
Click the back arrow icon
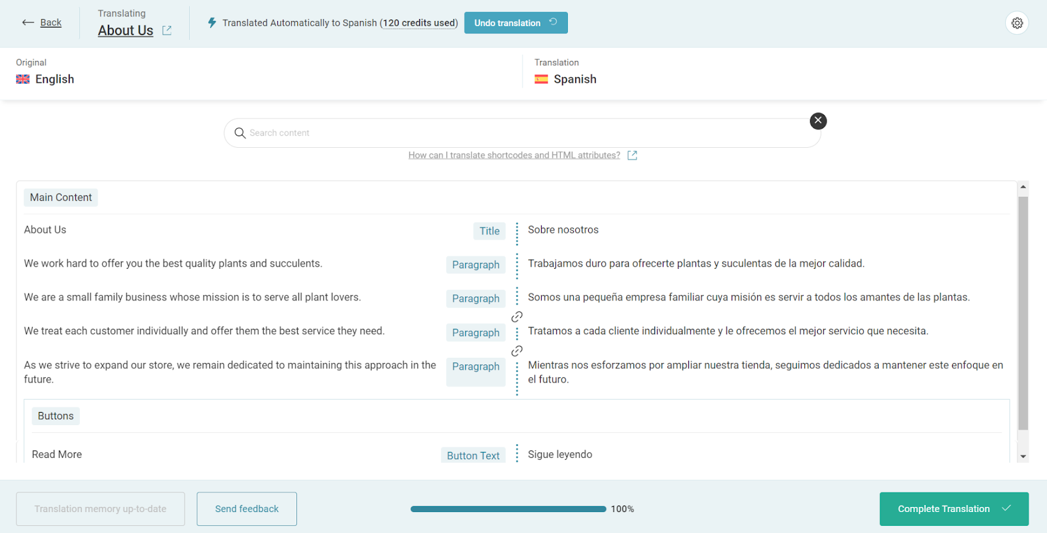tap(28, 22)
